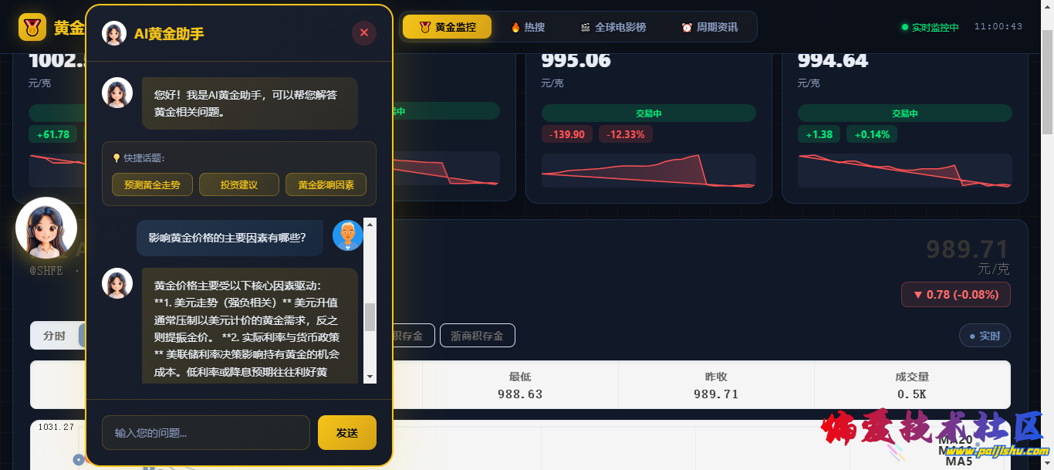The image size is (1054, 470).
Task: Click the lightbulb icon next to 快捷话题
Action: click(117, 158)
